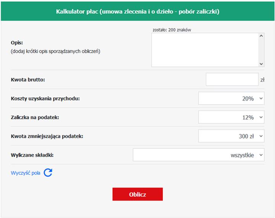Open the Kwota zmniejszająca podatek 300 zł dropdown
Image resolution: width=275 pixels, height=218 pixels.
click(x=231, y=136)
